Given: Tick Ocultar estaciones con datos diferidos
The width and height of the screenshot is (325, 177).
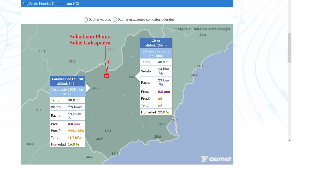Looking at the screenshot, I should (115, 20).
